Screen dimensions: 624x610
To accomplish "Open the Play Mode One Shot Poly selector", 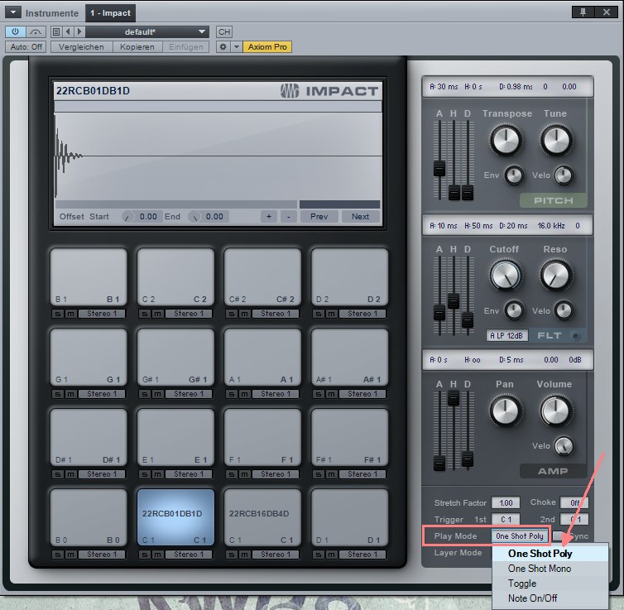I will click(520, 536).
